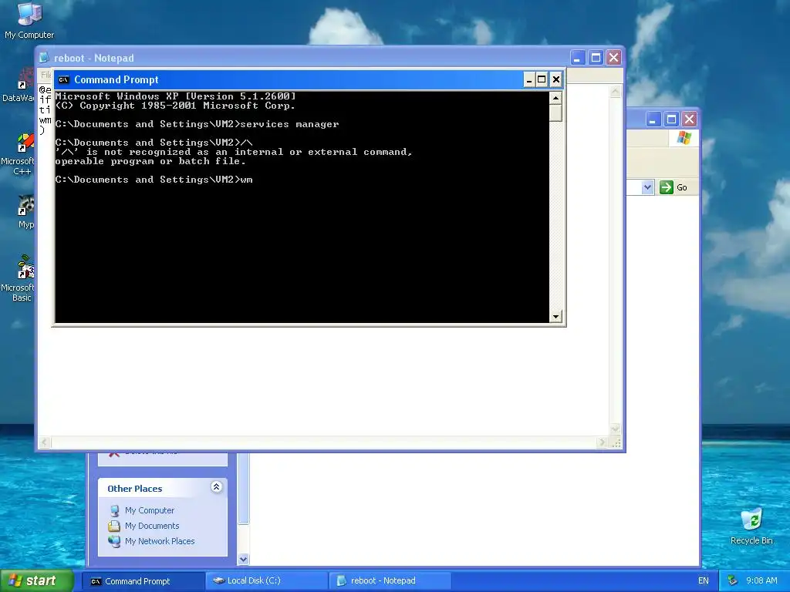Image resolution: width=790 pixels, height=592 pixels.
Task: Click Command Prompt vertical scrollbar thumb
Action: 555,113
